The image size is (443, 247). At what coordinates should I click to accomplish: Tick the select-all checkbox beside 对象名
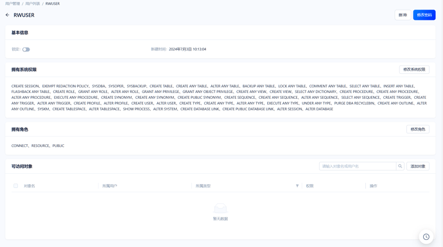[x=15, y=186]
